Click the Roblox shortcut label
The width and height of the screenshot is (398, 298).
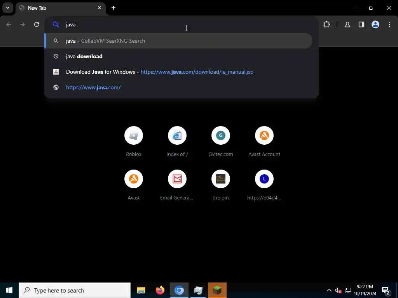pos(134,154)
